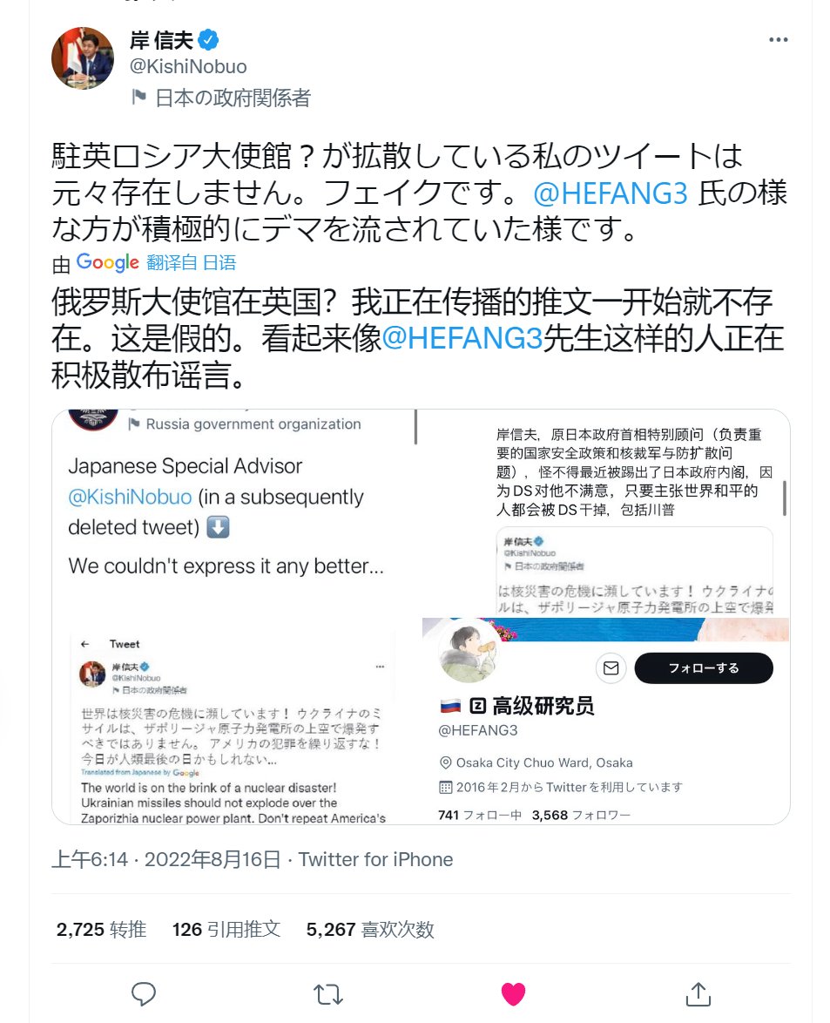Open @HEFANG3 mention in Chinese translation
The image size is (830, 1023).
(x=462, y=338)
